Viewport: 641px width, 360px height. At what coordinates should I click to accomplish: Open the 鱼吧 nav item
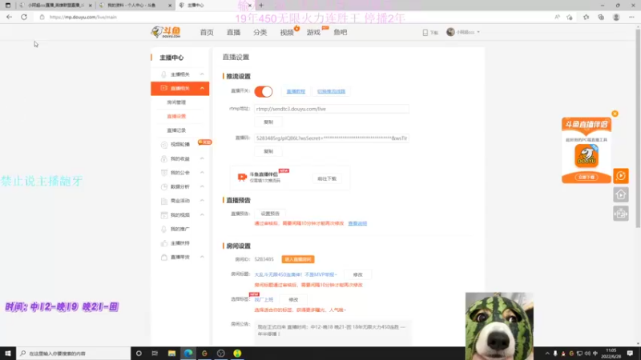click(x=340, y=32)
